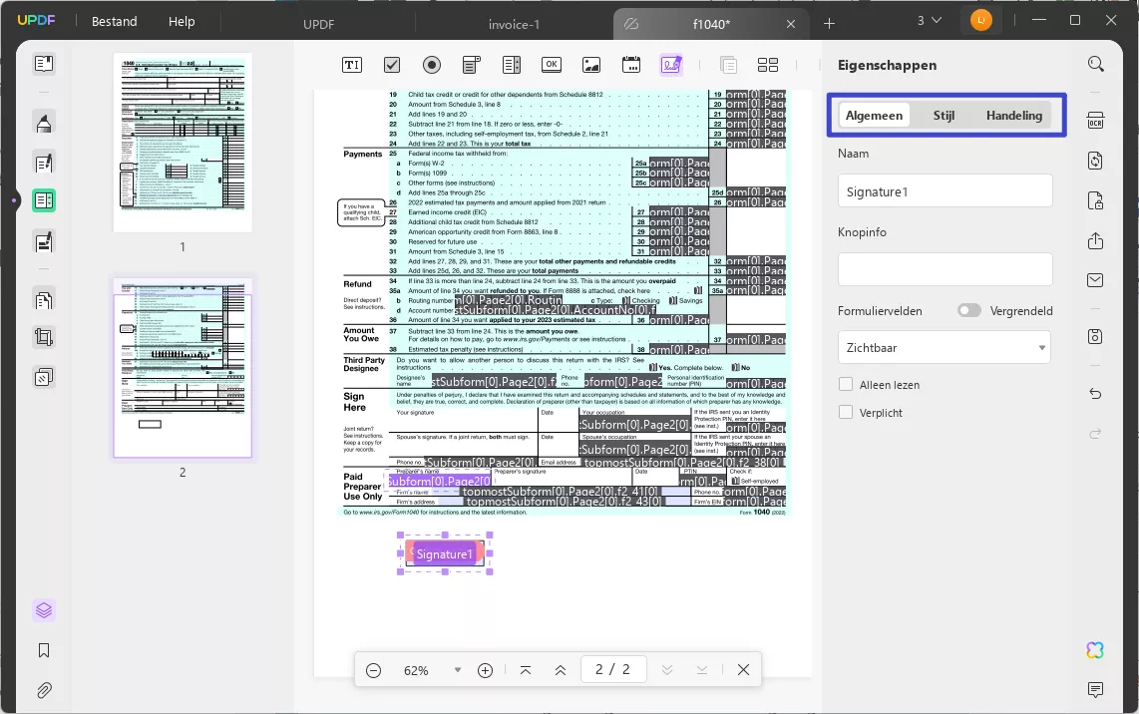Select the page 2 thumbnail

coord(183,368)
